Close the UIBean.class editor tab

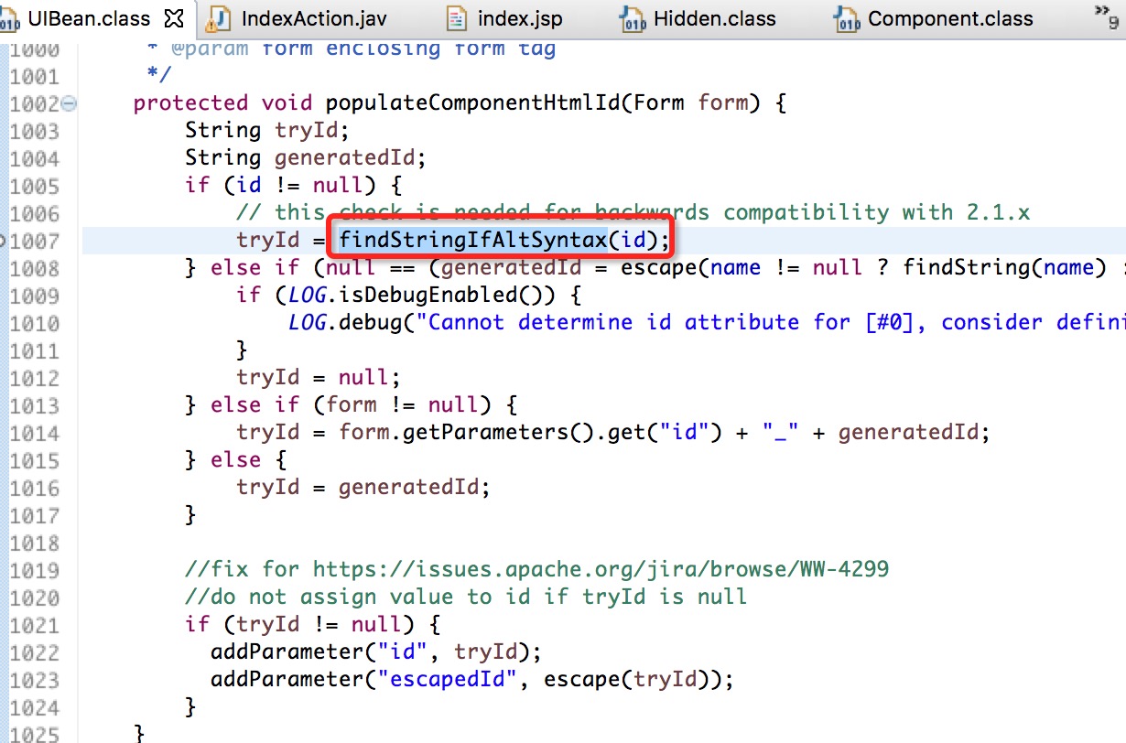(176, 18)
